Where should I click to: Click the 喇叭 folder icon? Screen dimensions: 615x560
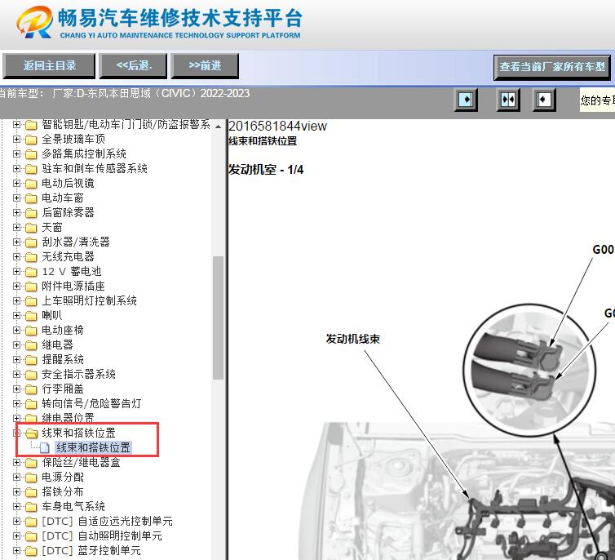coord(31,316)
